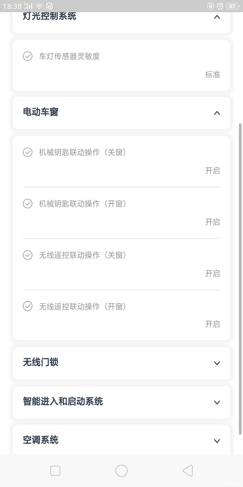Expand the 无线门锁 section chevron

[x=217, y=363]
